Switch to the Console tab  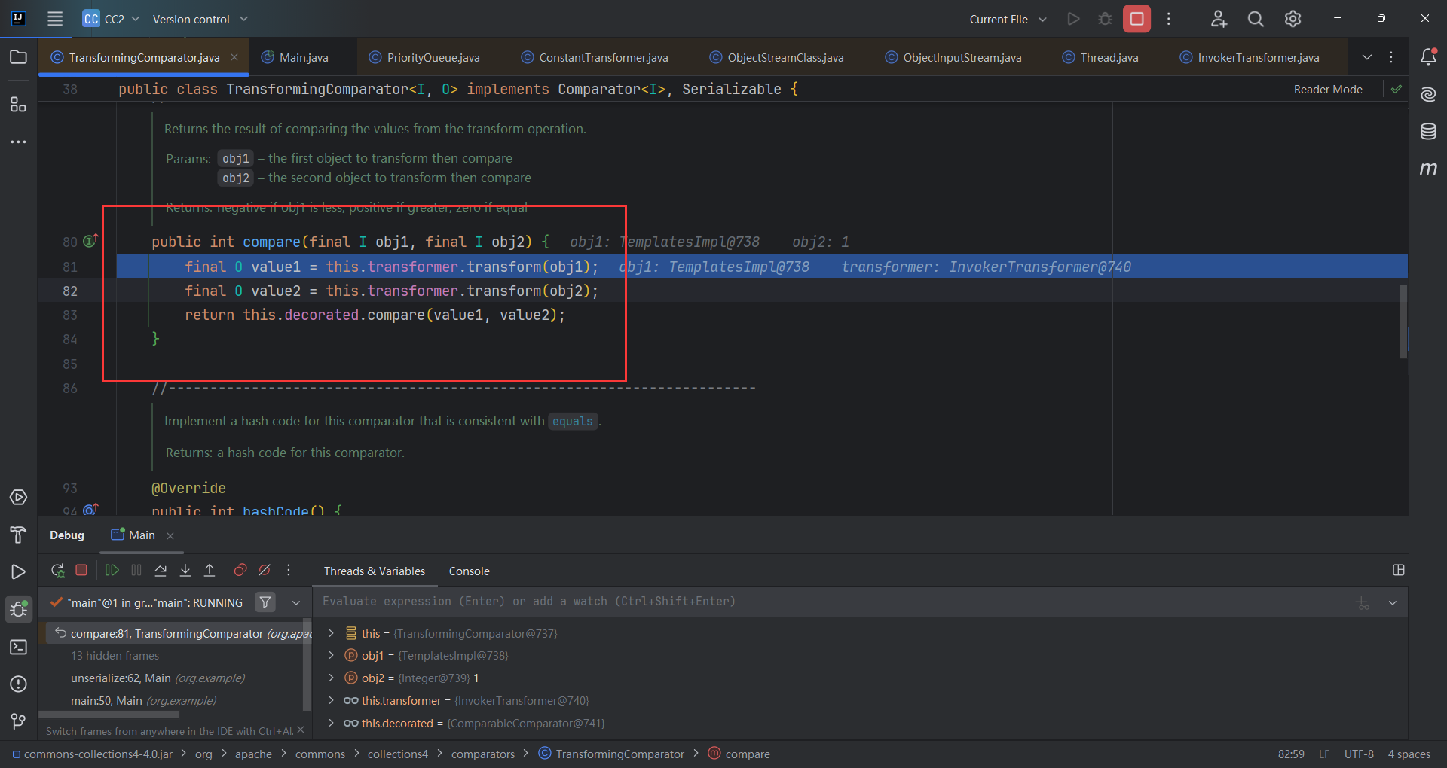pyautogui.click(x=469, y=571)
